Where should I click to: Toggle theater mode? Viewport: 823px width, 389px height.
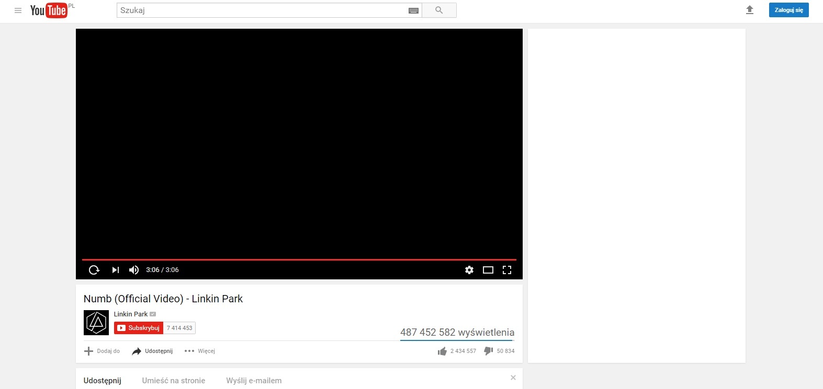[488, 270]
